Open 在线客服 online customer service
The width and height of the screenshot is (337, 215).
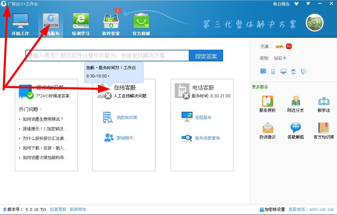click(x=125, y=88)
